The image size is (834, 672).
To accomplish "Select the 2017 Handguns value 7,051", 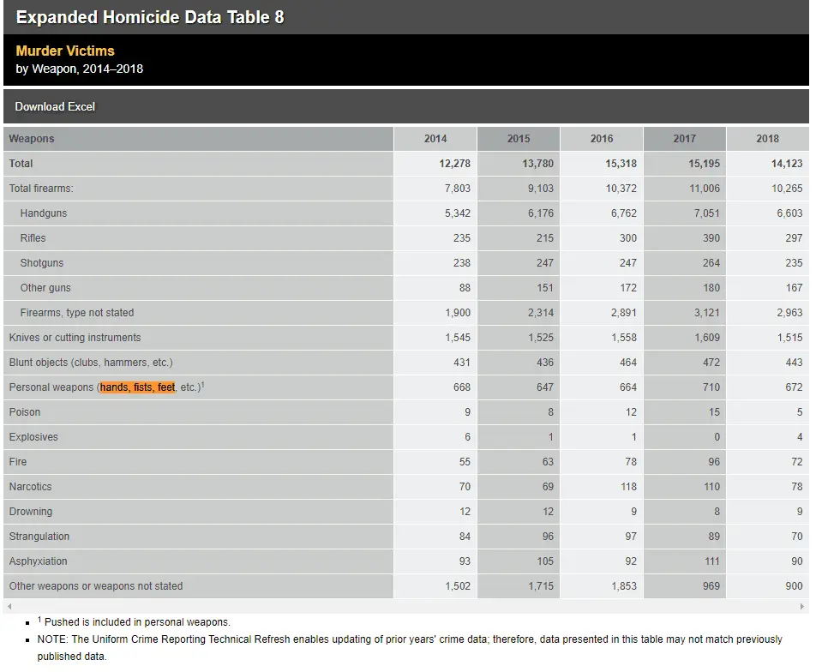I will tap(705, 213).
